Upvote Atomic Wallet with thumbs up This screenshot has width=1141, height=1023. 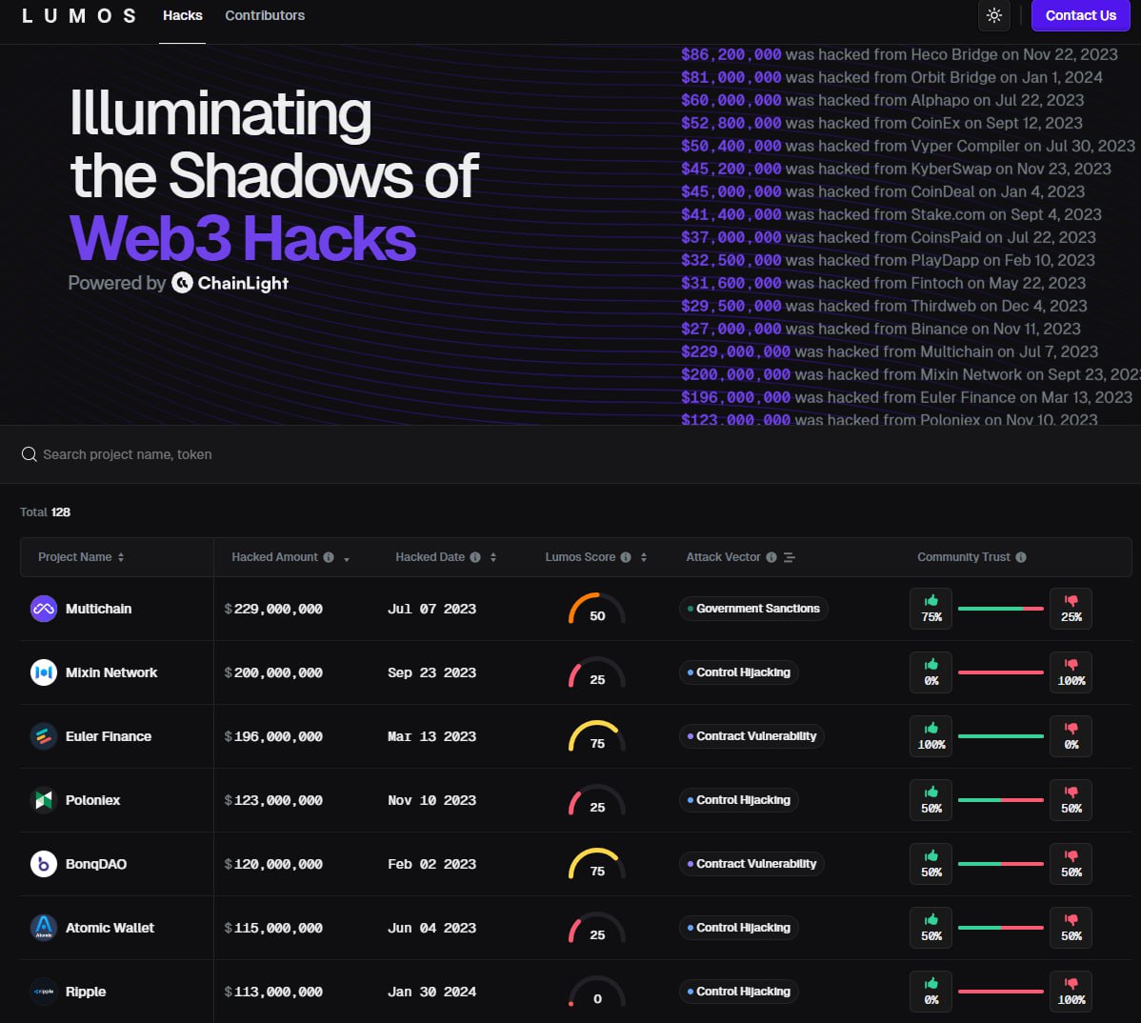(x=931, y=928)
